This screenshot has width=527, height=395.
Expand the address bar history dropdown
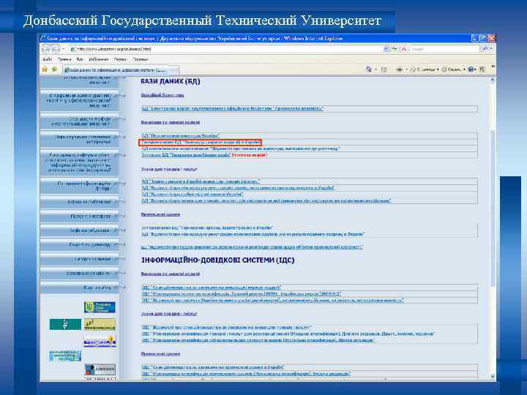[386, 49]
